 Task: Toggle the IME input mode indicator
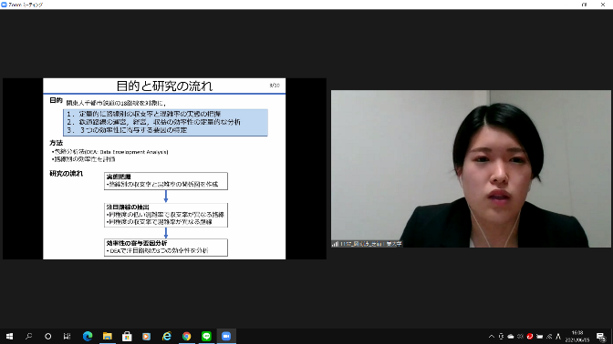558,336
